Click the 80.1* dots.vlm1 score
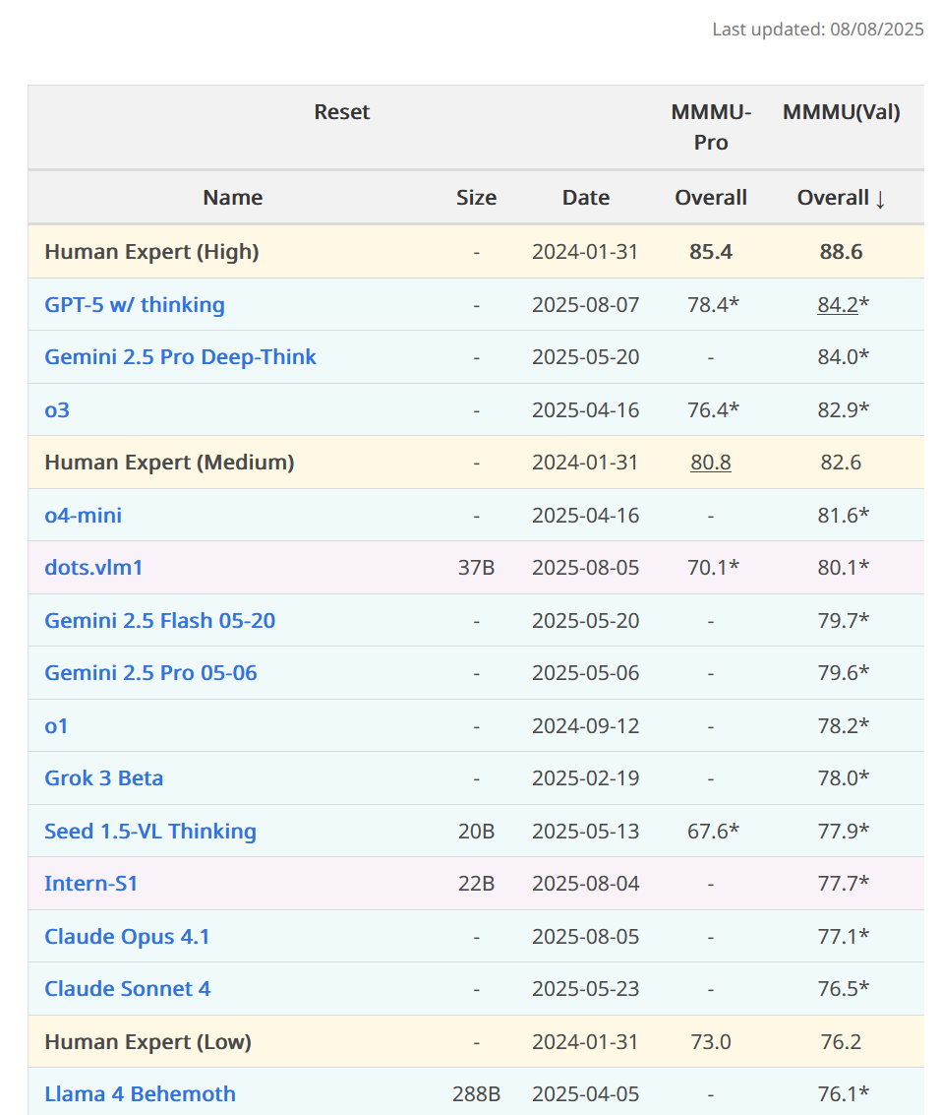The width and height of the screenshot is (940, 1115). (843, 568)
